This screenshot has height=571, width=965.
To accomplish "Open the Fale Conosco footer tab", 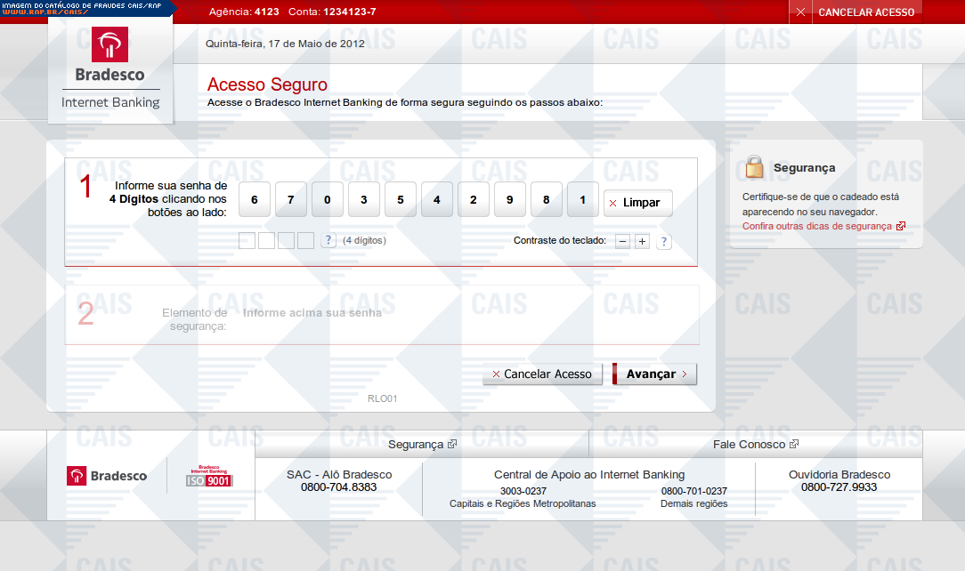I will 755,444.
